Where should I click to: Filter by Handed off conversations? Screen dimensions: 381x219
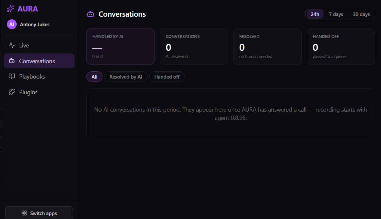[x=167, y=77]
